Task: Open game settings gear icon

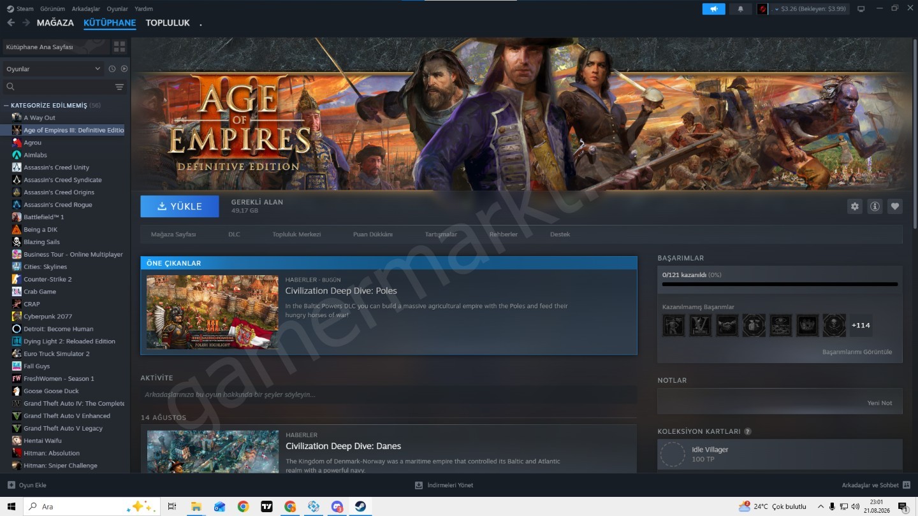Action: [854, 206]
